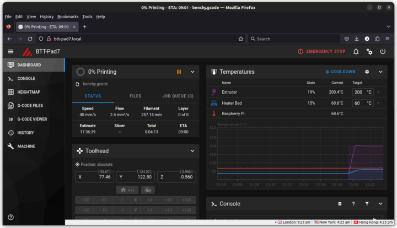Screen dimensions: 397x228
Task: Open interface settings gears icon
Action: 369,52
